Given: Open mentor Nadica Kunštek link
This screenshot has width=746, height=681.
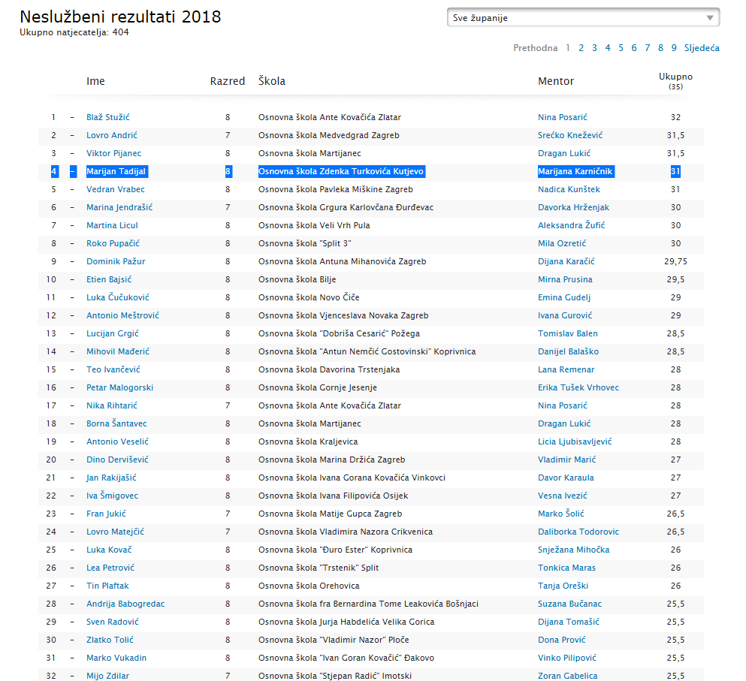Looking at the screenshot, I should pyautogui.click(x=569, y=189).
